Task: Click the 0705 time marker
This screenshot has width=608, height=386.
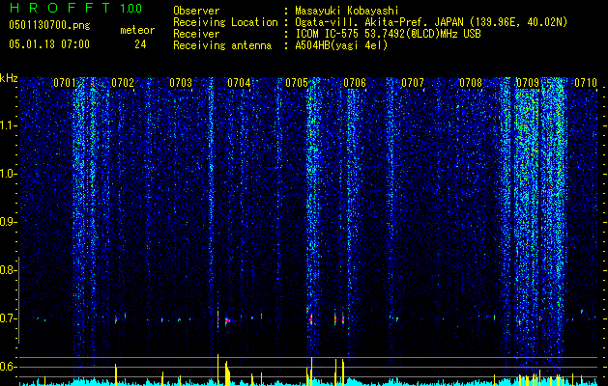Action: click(x=297, y=83)
